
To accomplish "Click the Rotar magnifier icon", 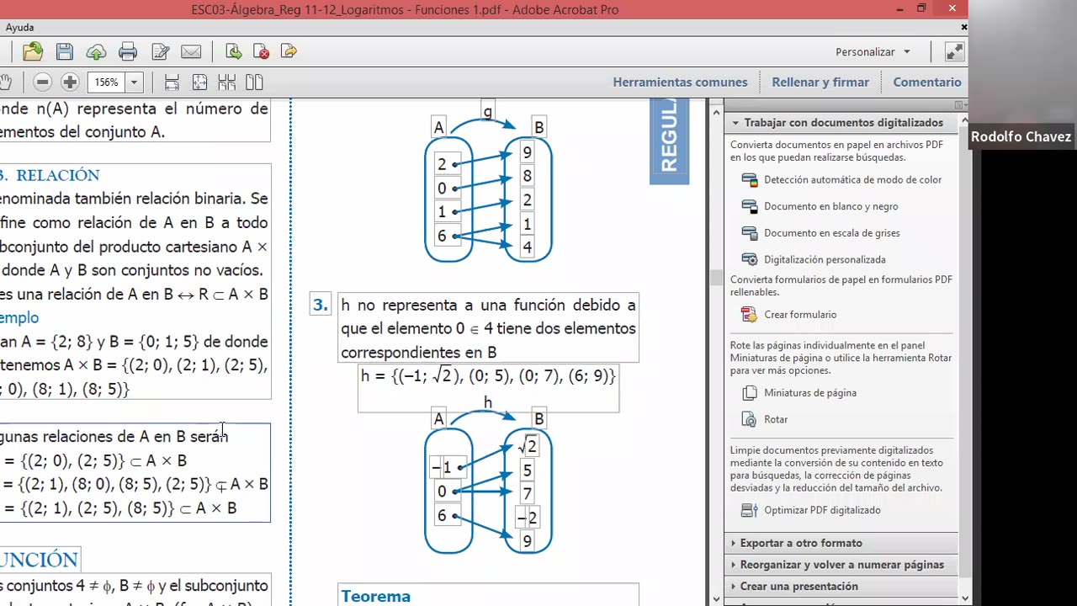I will coord(749,419).
